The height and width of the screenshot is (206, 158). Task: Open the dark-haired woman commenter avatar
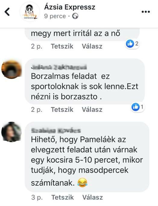pos(11,132)
